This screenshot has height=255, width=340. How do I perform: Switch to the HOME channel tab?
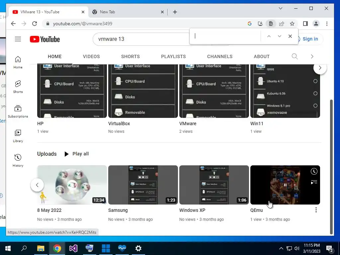tap(55, 56)
